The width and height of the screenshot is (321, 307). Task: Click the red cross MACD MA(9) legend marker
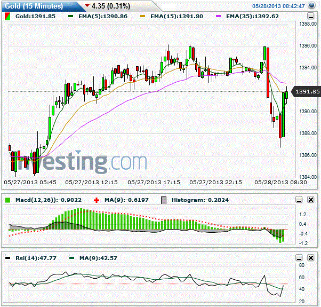[97, 200]
